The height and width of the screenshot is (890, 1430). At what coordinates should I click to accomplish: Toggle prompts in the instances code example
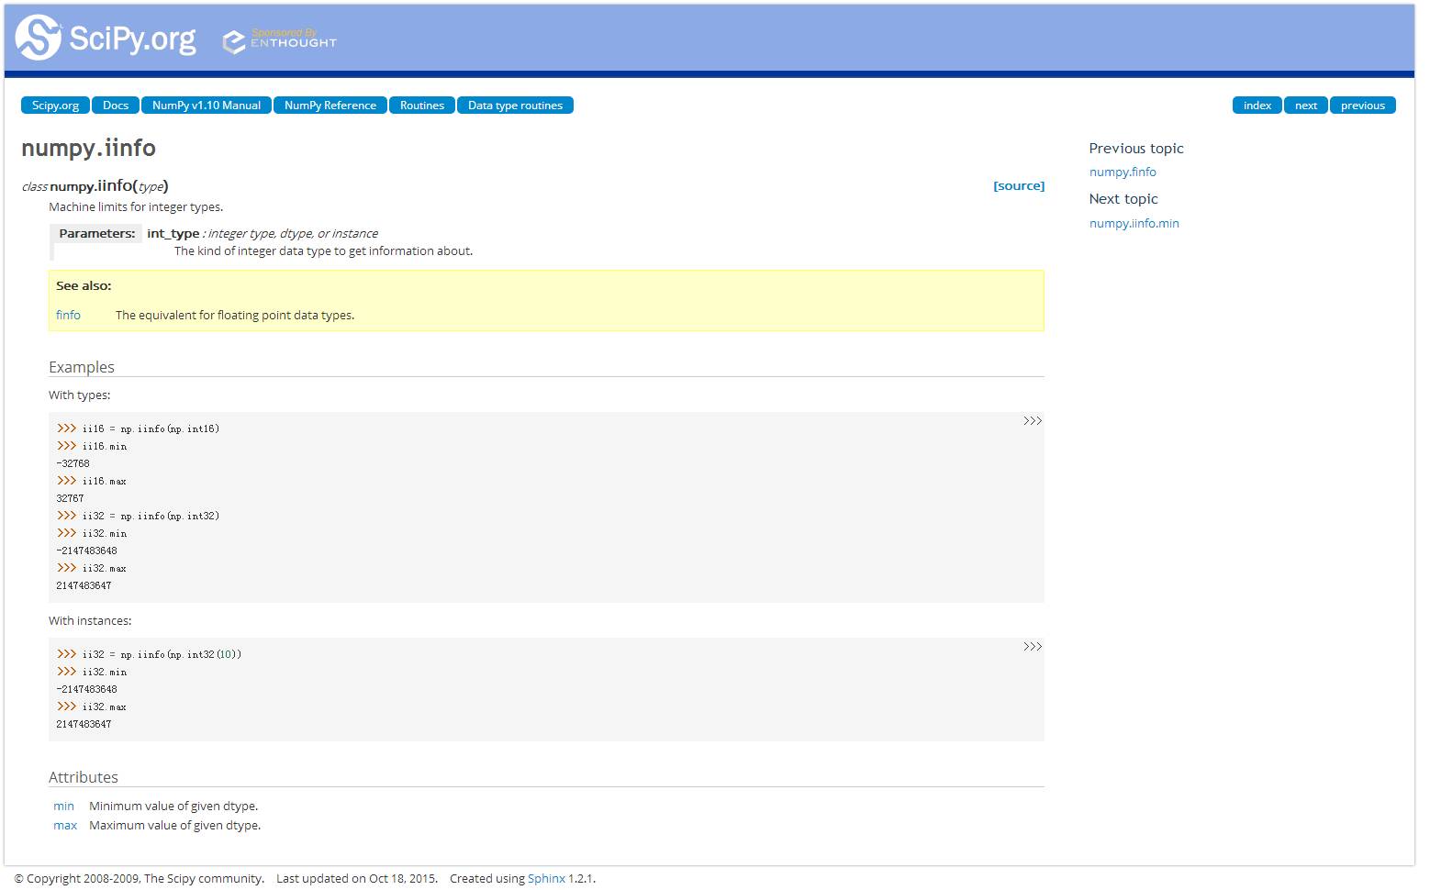click(x=1032, y=647)
